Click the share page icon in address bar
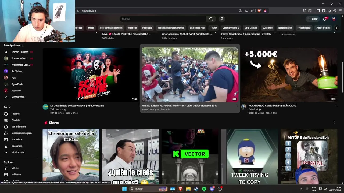The height and width of the screenshot is (193, 344). (x=253, y=11)
